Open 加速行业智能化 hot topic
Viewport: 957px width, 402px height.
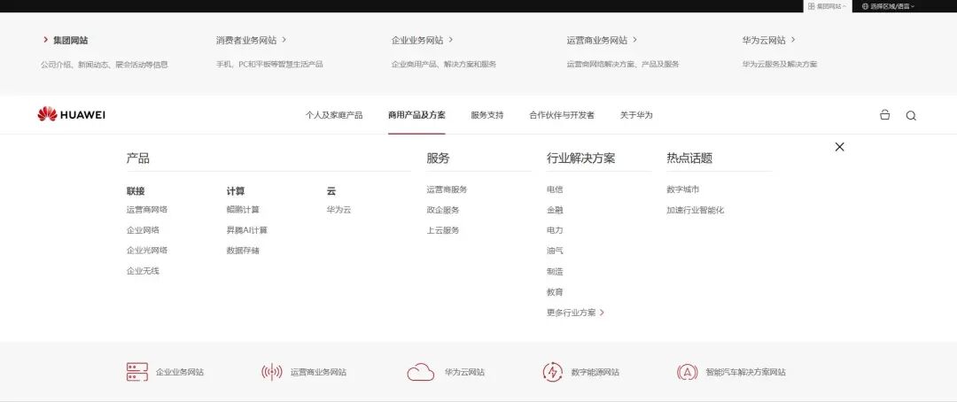click(696, 210)
